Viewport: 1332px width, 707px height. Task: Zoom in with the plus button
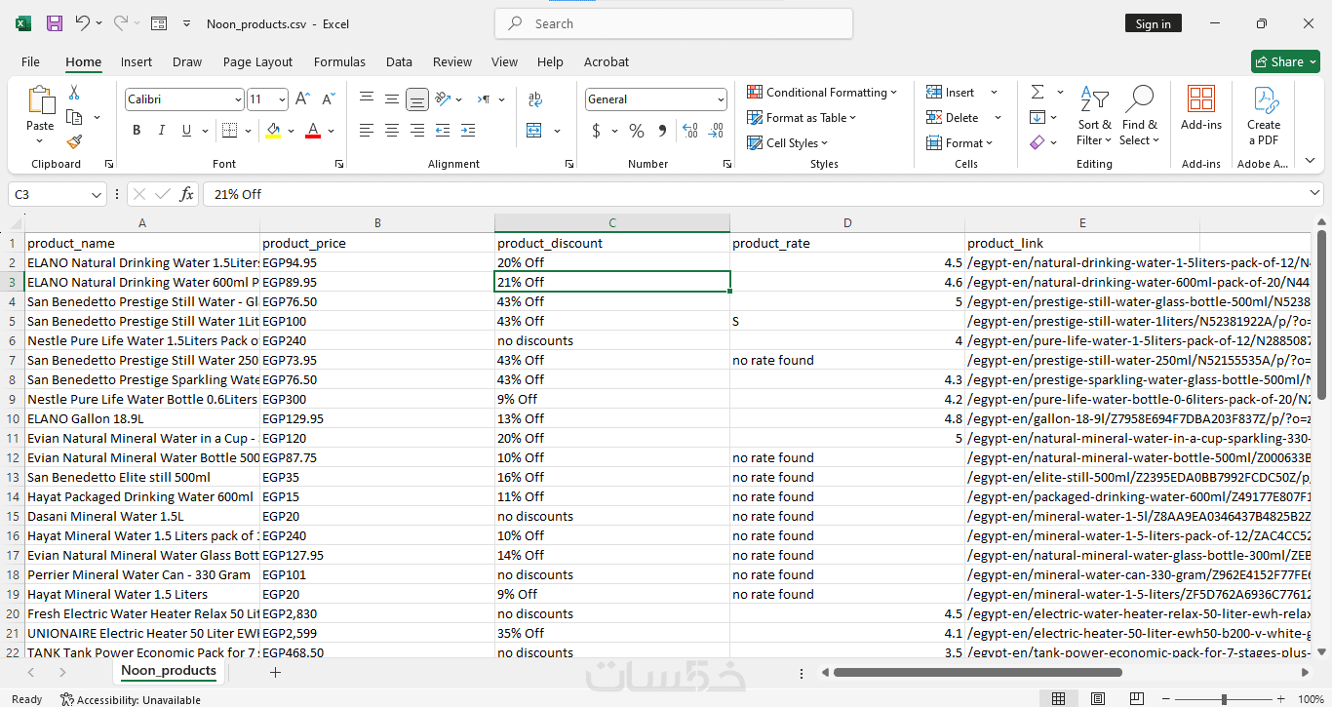pos(1283,699)
